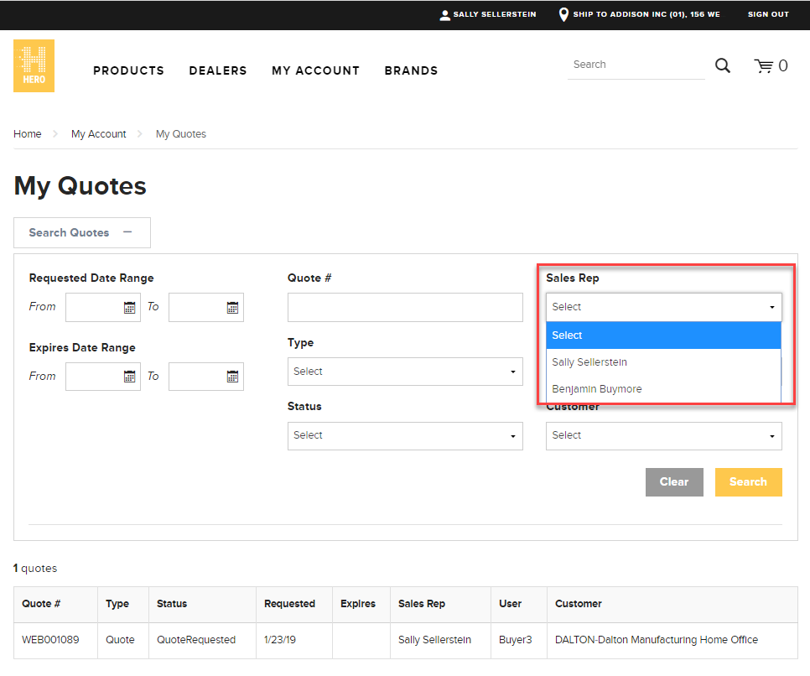Click My Quotes breadcrumb text
This screenshot has height=676, width=810.
coord(181,134)
